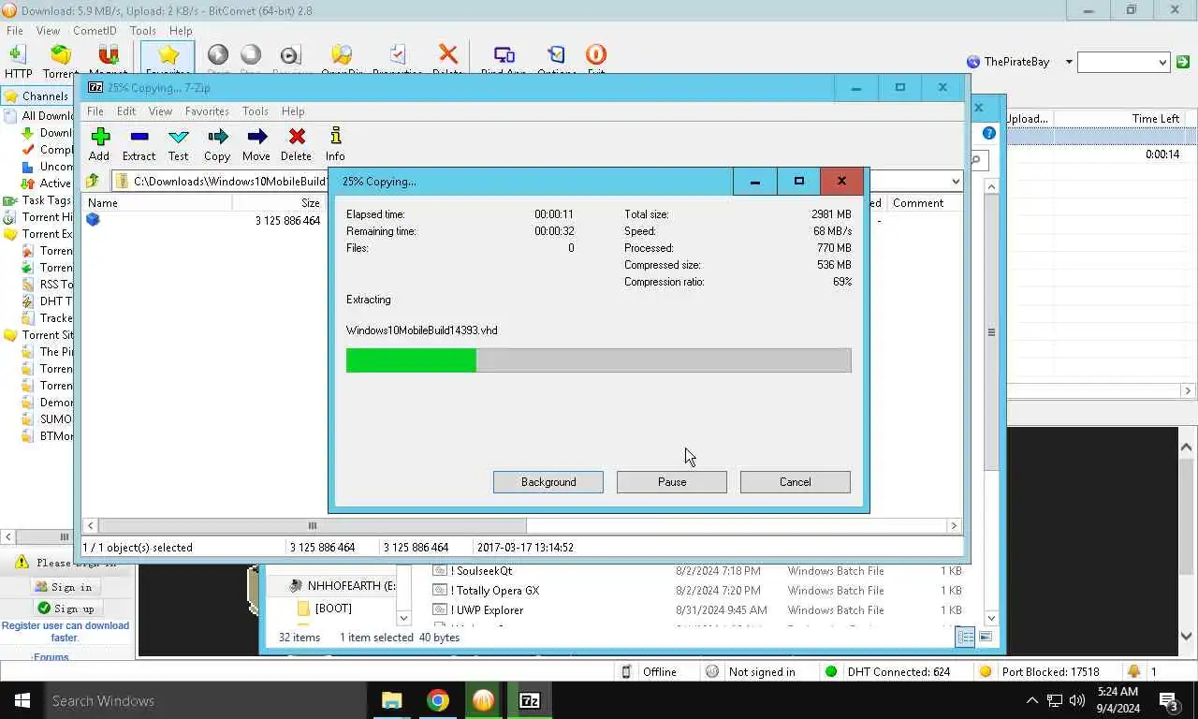The height and width of the screenshot is (719, 1198).
Task: Click BitComet Stop task icon
Action: click(x=251, y=55)
